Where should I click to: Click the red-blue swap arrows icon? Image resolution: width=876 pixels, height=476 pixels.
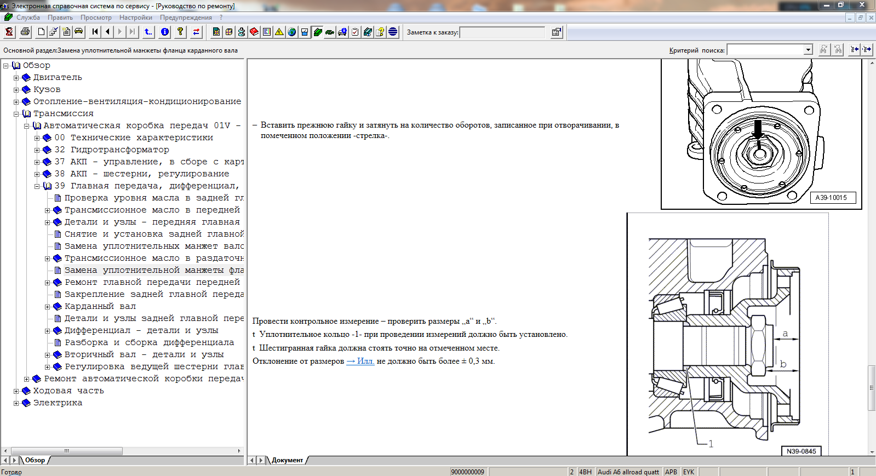click(x=196, y=32)
